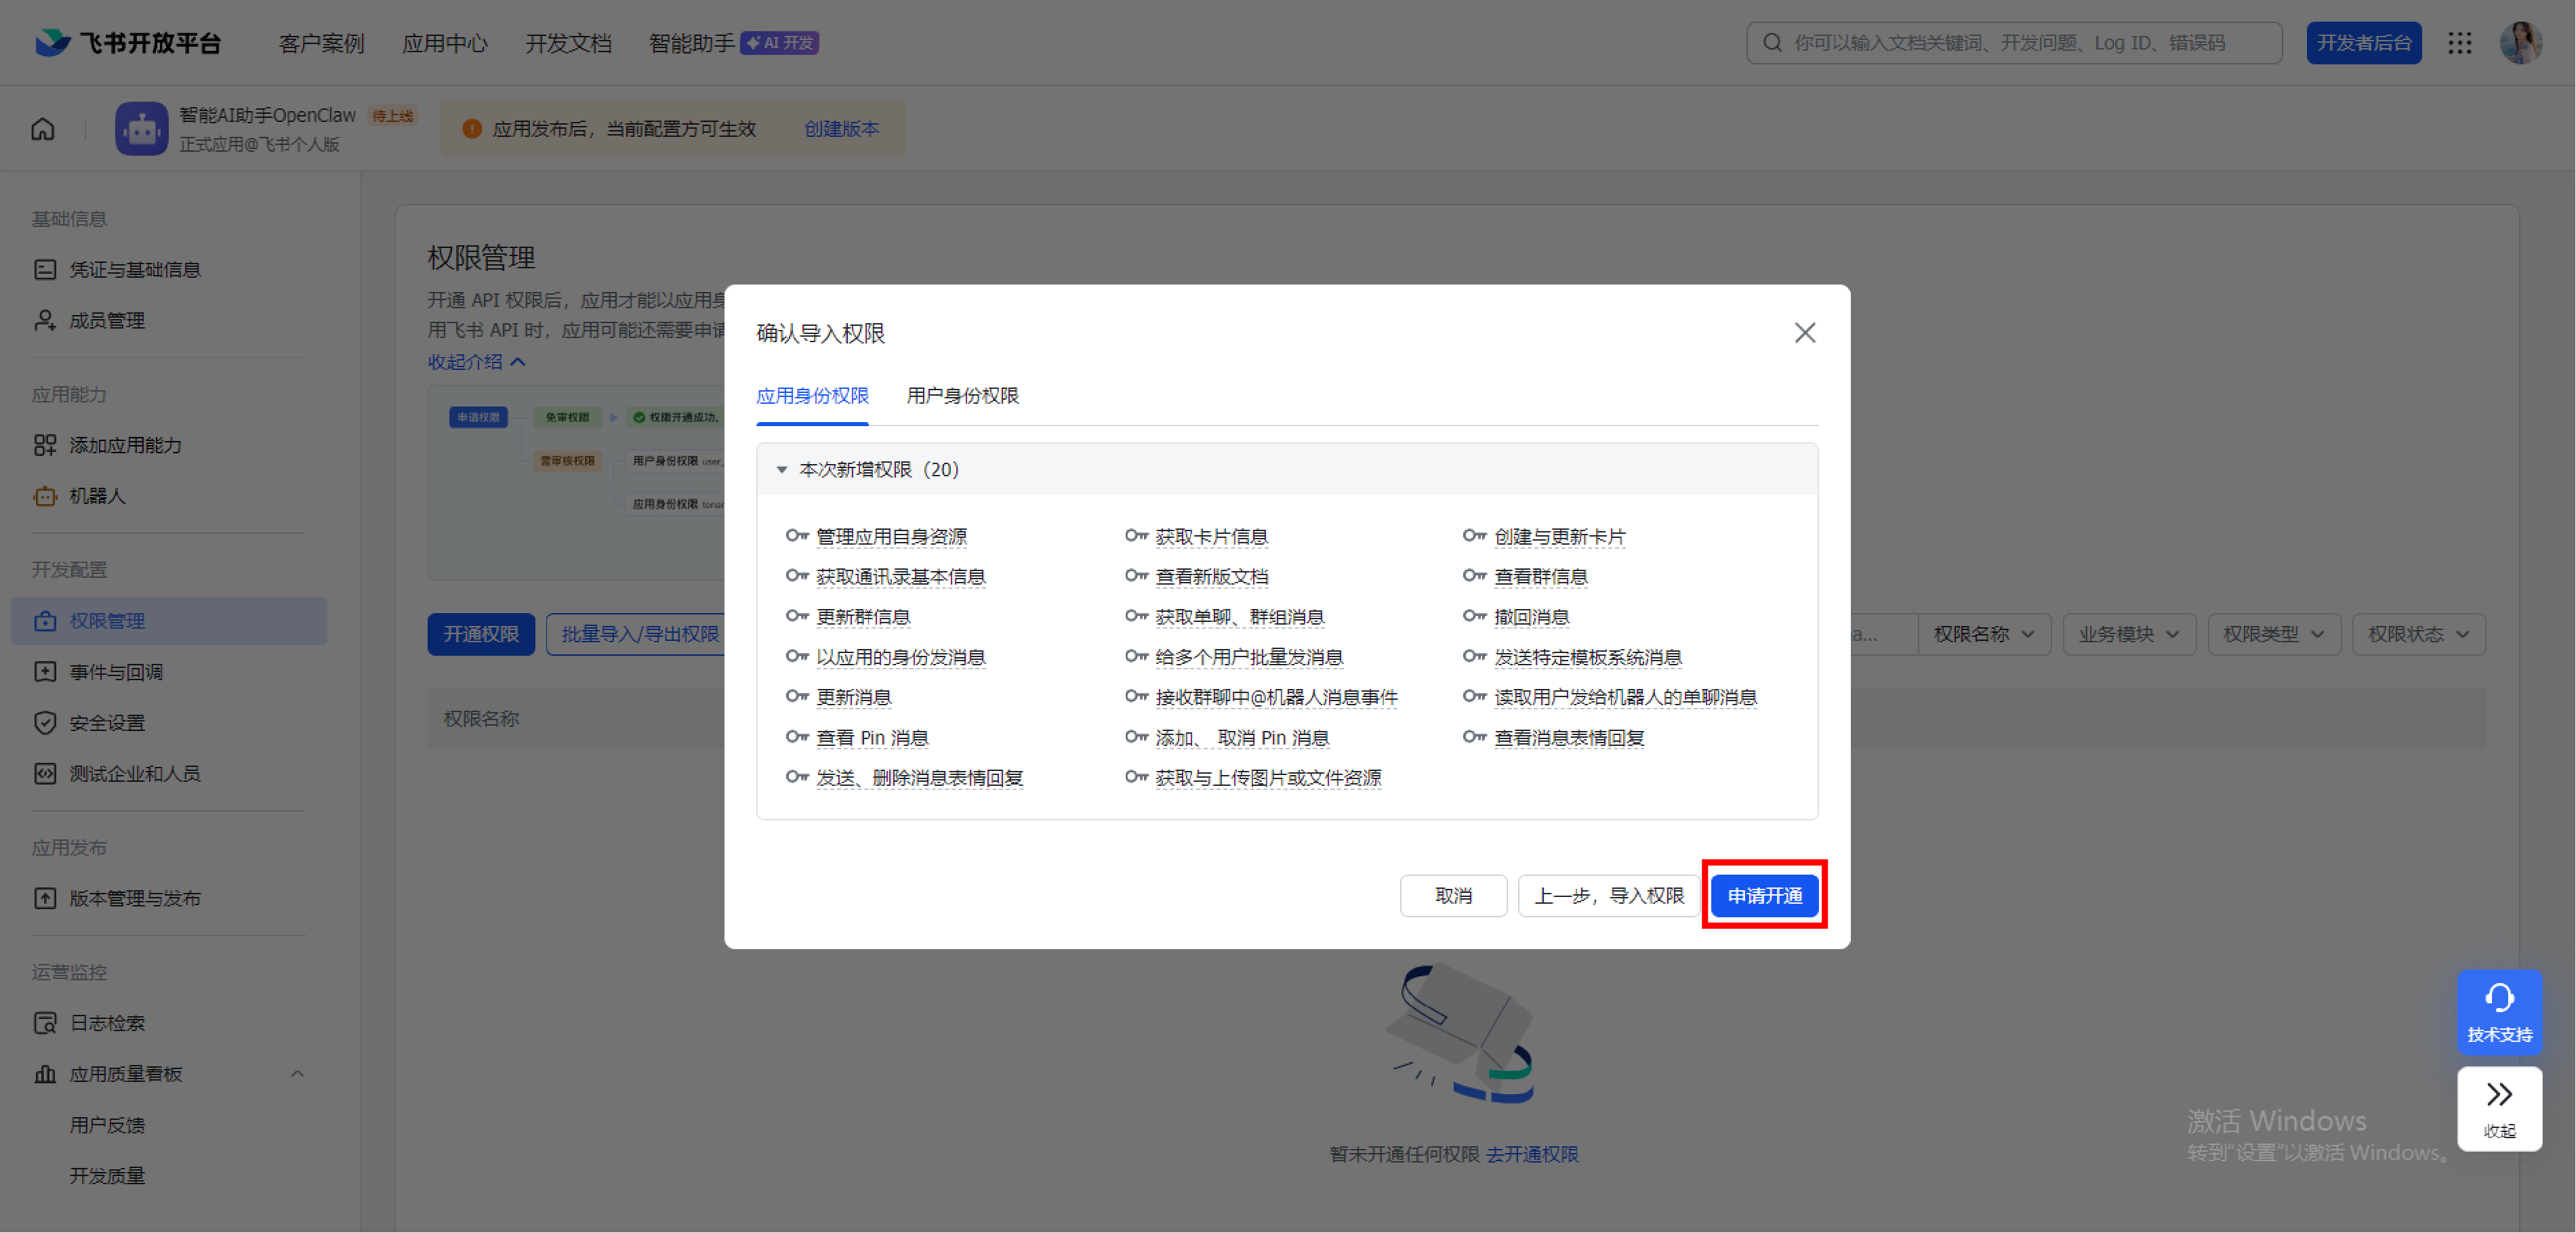Viewport: 2576px width, 1233px height.
Task: Open the Feishu Open Platform home icon
Action: click(42, 129)
